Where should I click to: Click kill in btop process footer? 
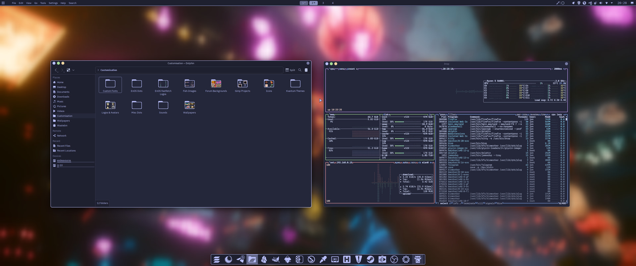click(480, 203)
